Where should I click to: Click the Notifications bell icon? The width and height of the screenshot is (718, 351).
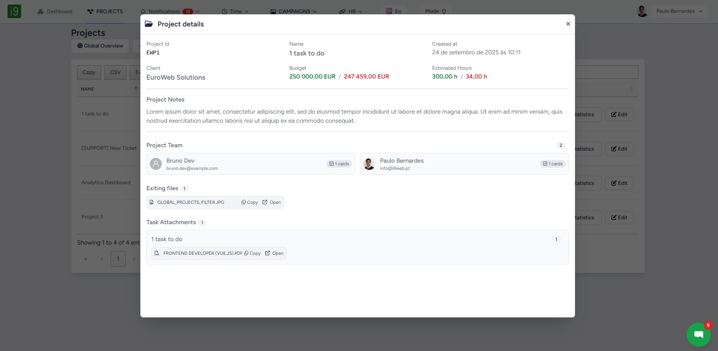pos(143,12)
